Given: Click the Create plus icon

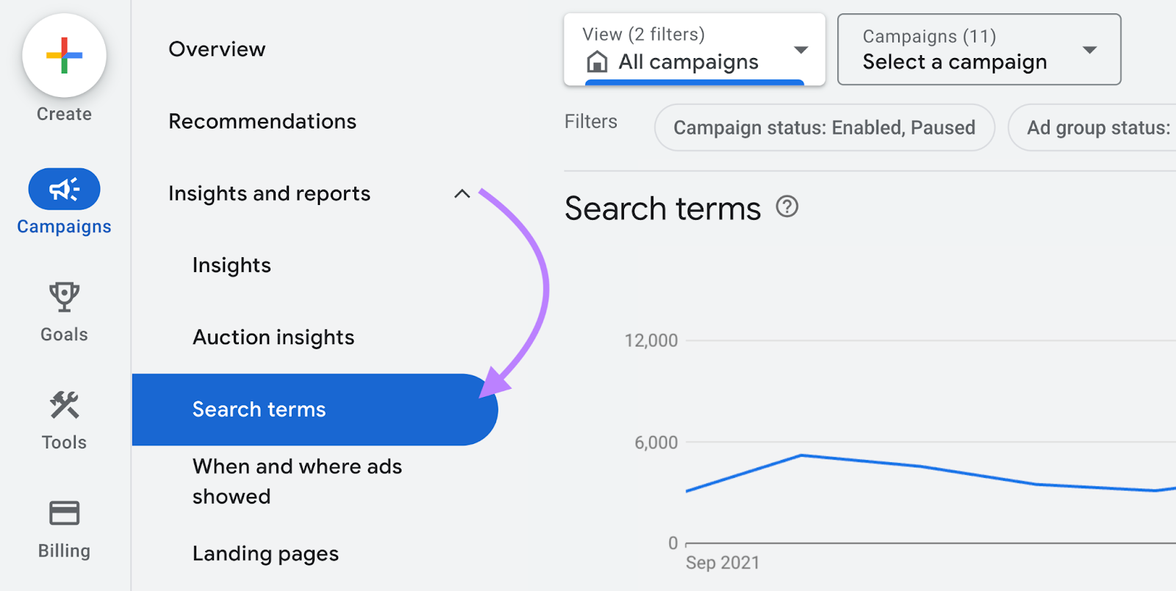Looking at the screenshot, I should pos(64,56).
